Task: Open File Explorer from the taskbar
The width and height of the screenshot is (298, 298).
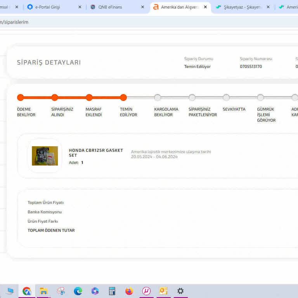Action: (43, 291)
